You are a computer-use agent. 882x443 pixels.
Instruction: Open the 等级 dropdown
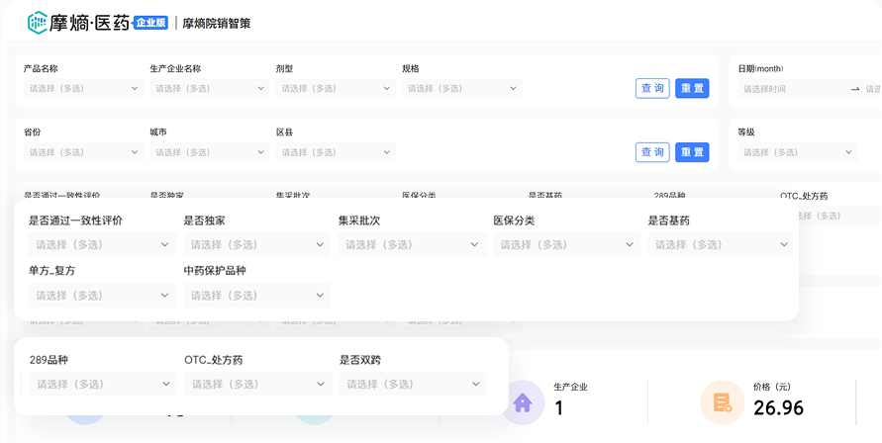(x=797, y=152)
